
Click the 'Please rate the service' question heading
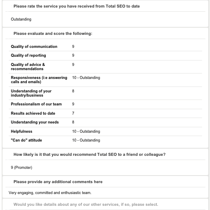pyautogui.click(x=76, y=6)
